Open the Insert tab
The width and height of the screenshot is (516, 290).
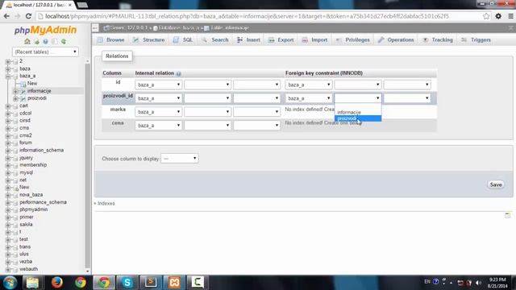(248, 39)
